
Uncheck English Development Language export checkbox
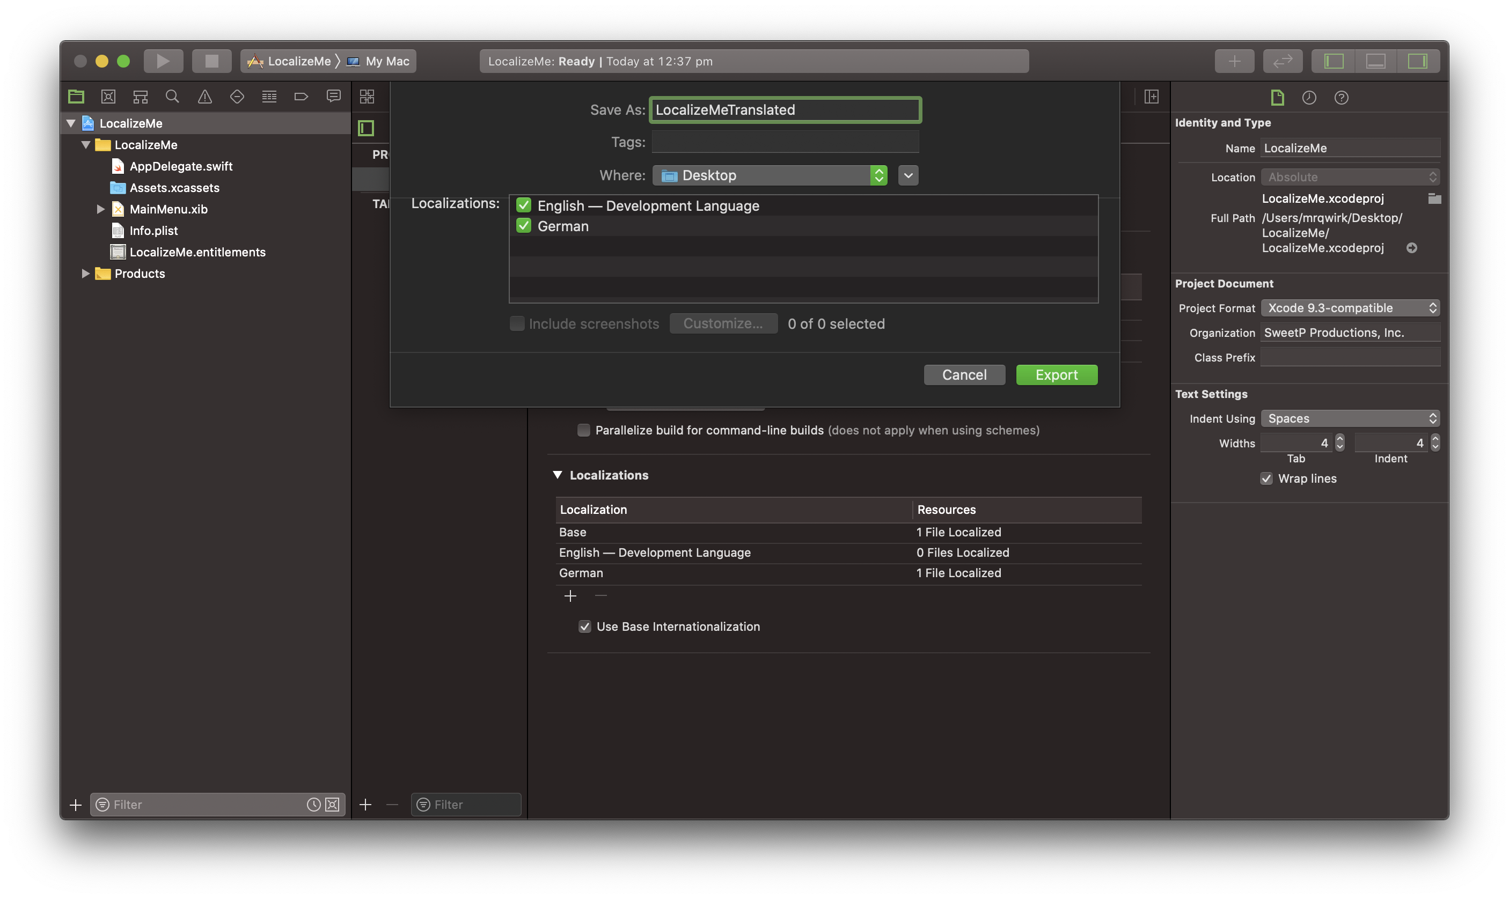[524, 205]
